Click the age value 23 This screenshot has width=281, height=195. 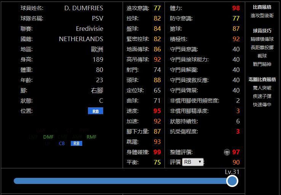point(99,80)
